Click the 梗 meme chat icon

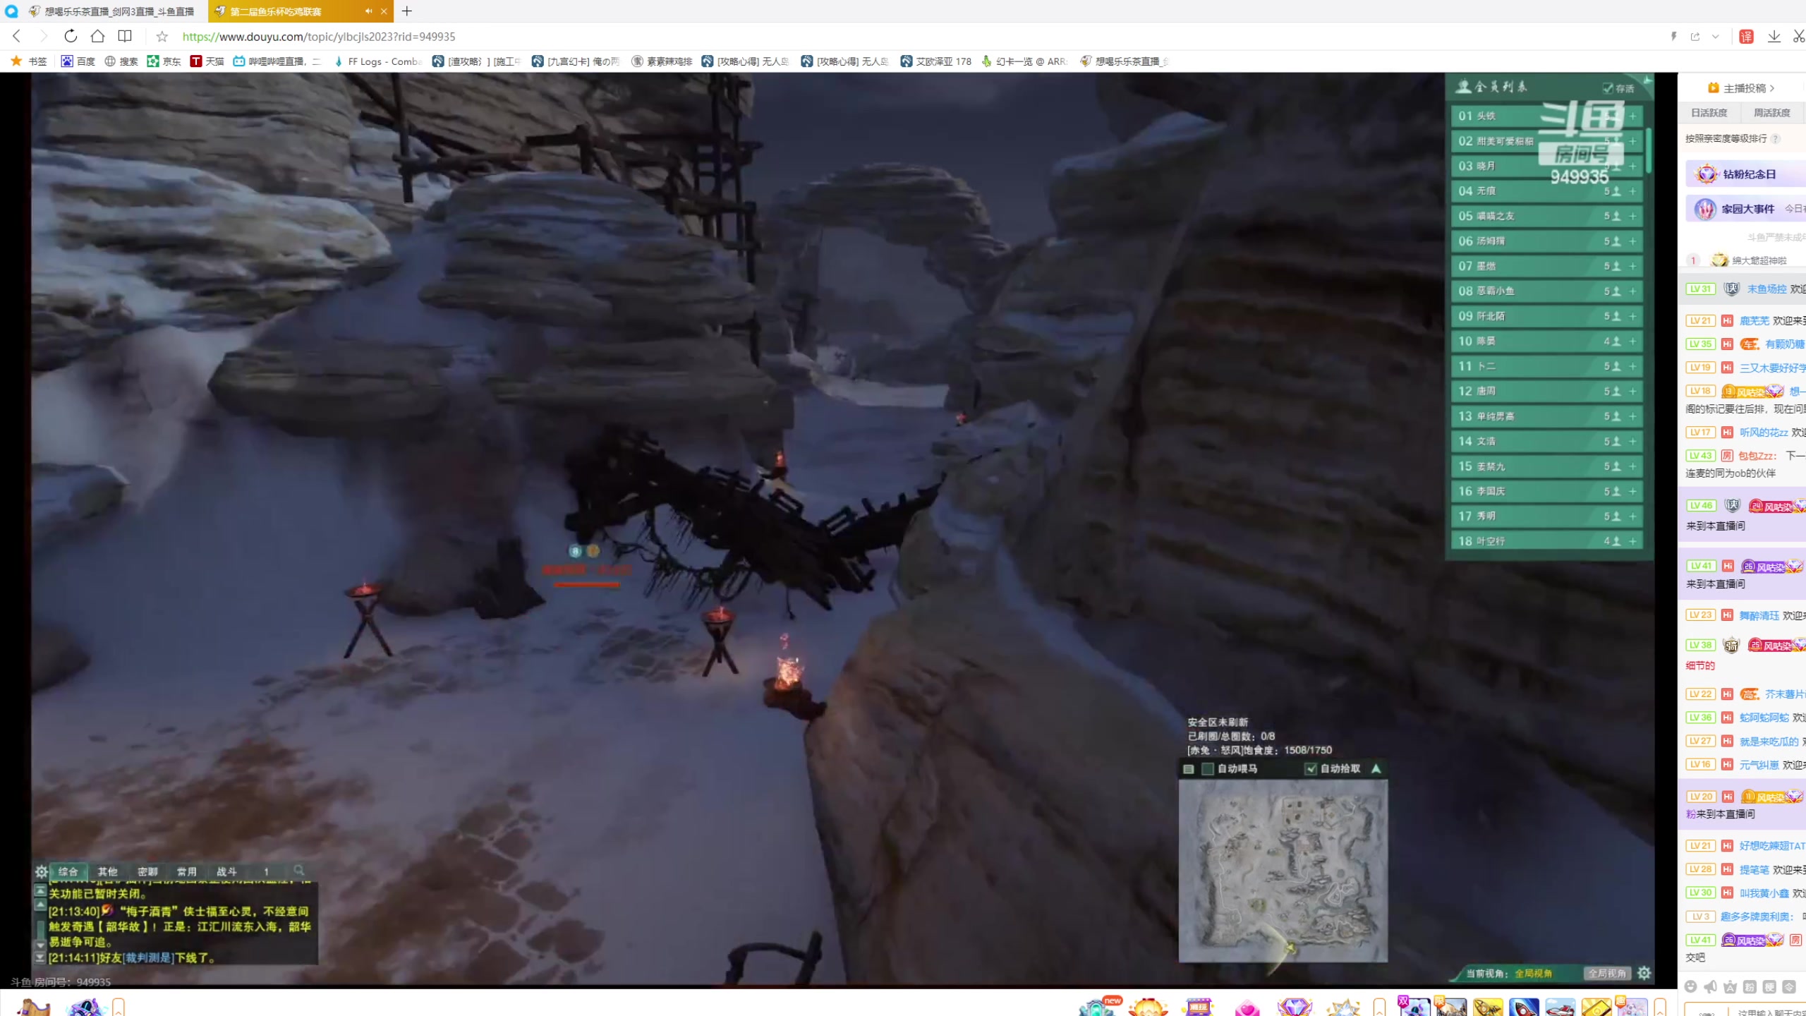(1769, 986)
